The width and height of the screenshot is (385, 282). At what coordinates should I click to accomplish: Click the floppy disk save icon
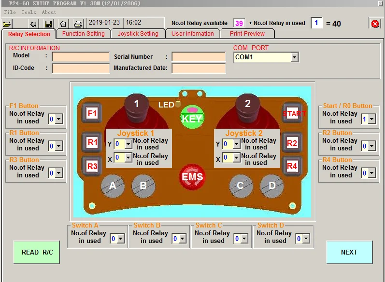tap(48, 24)
